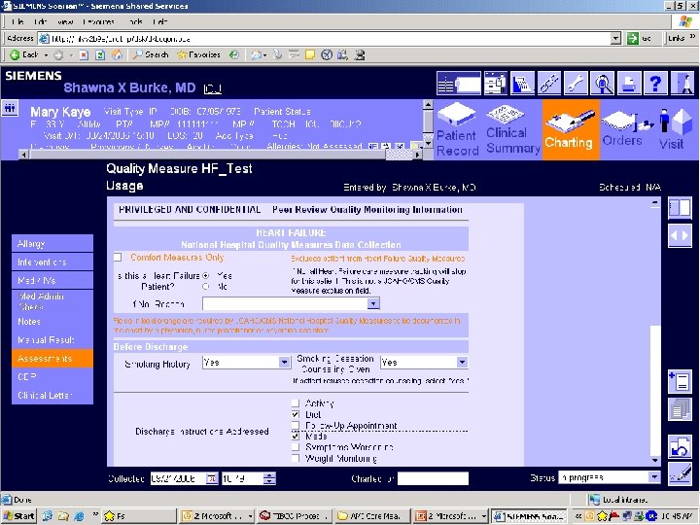Open the Patient Record tab

(x=457, y=130)
